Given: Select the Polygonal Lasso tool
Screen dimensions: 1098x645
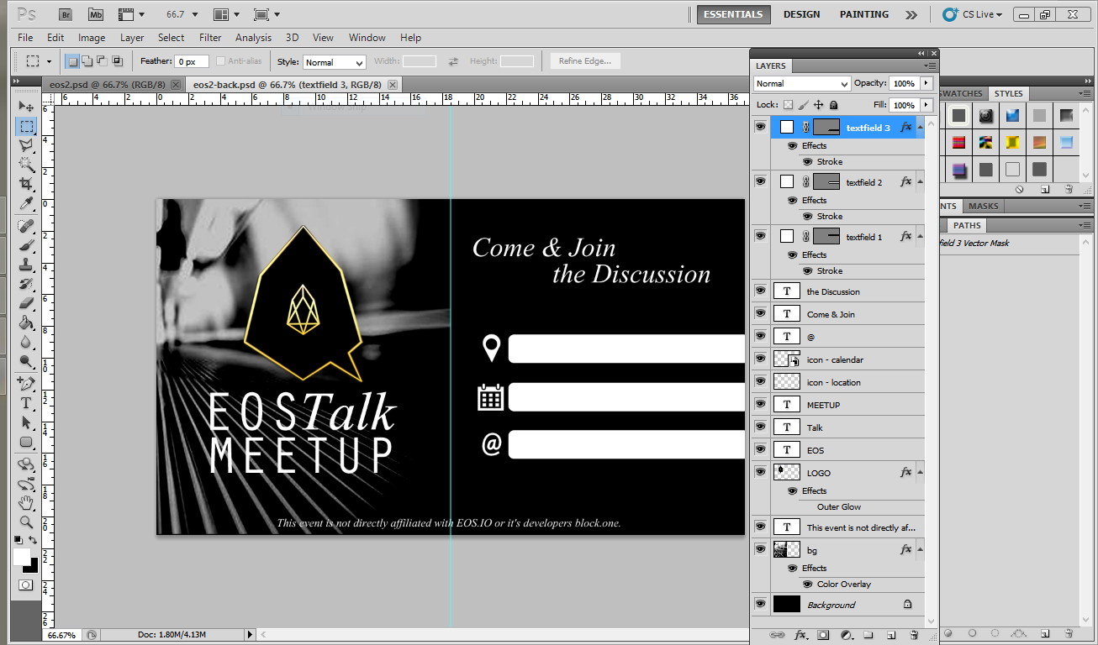Looking at the screenshot, I should coord(26,145).
